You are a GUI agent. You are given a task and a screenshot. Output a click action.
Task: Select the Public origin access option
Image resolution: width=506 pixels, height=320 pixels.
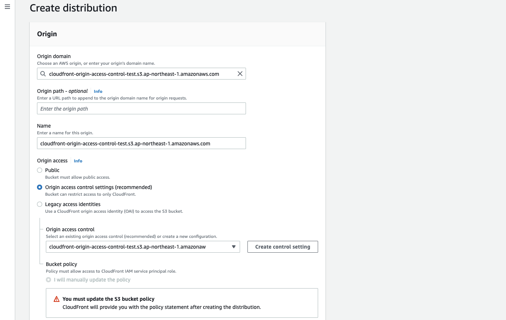(40, 170)
